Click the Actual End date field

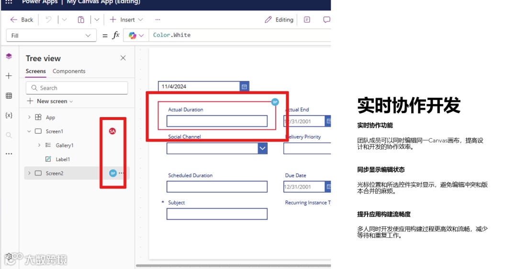[x=304, y=121]
